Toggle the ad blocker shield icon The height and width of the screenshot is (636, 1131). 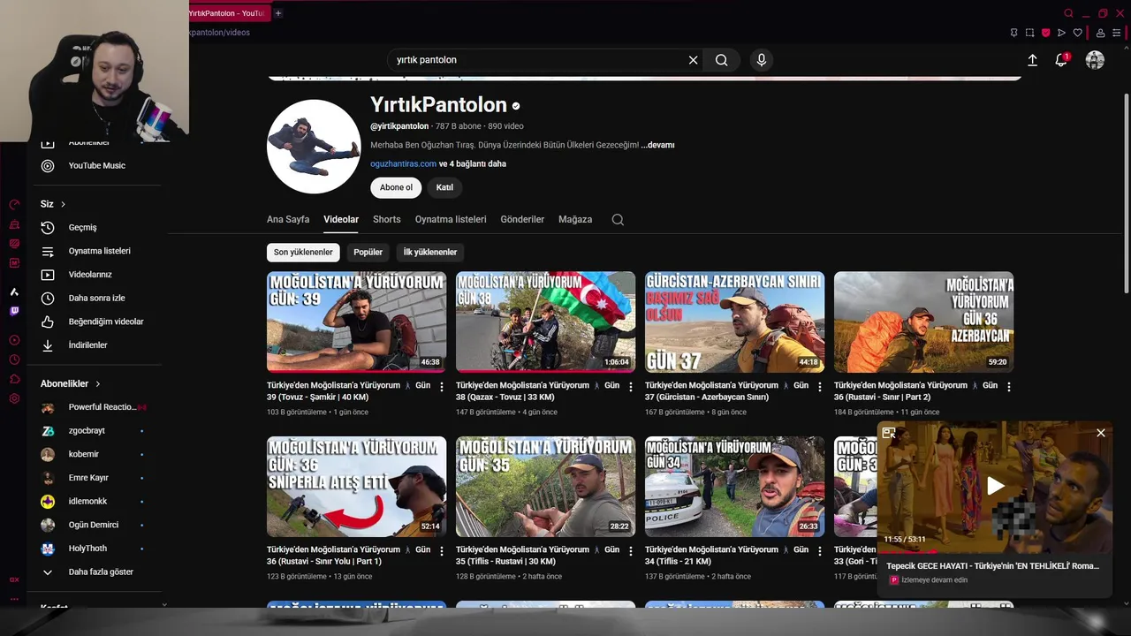1045,33
